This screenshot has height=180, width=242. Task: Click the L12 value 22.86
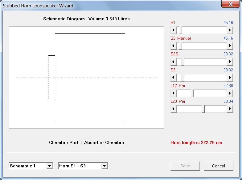(228, 86)
